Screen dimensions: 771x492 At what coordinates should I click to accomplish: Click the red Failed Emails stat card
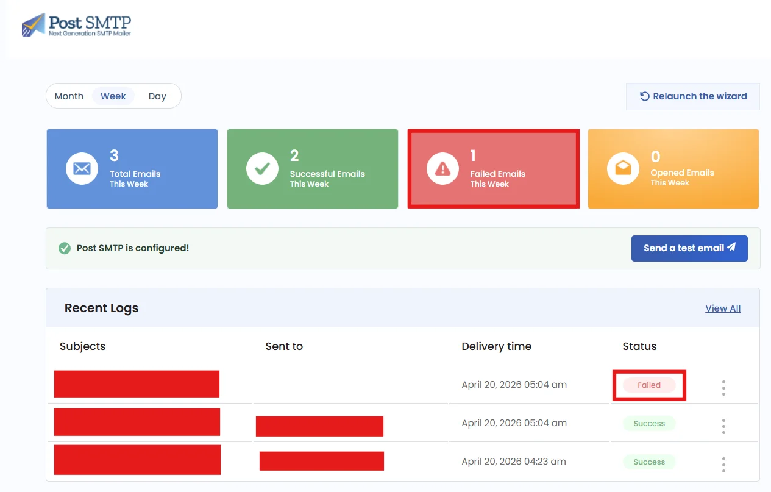click(x=493, y=168)
